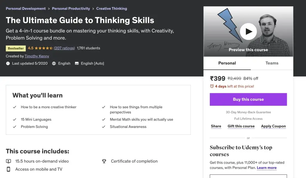Open Creative Thinking breadcrumb category
The image size is (306, 178).
click(111, 9)
